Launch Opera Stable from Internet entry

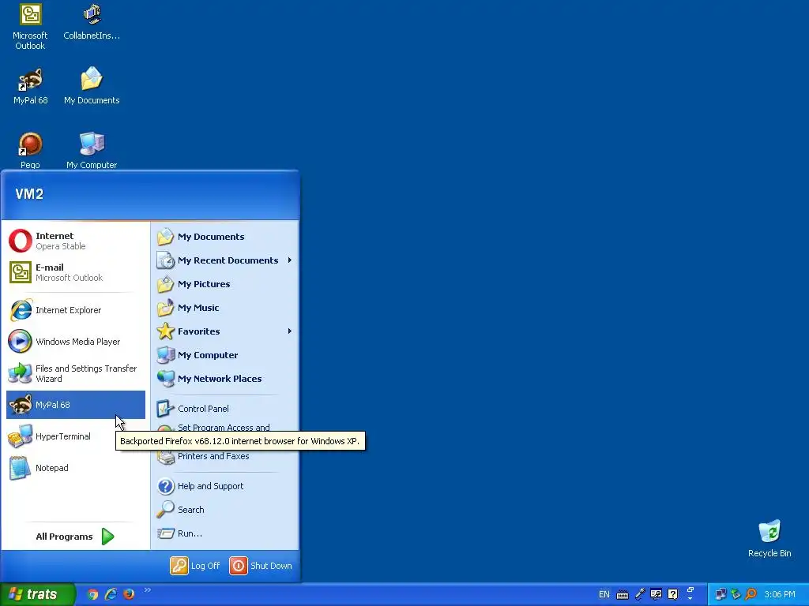[x=76, y=241]
